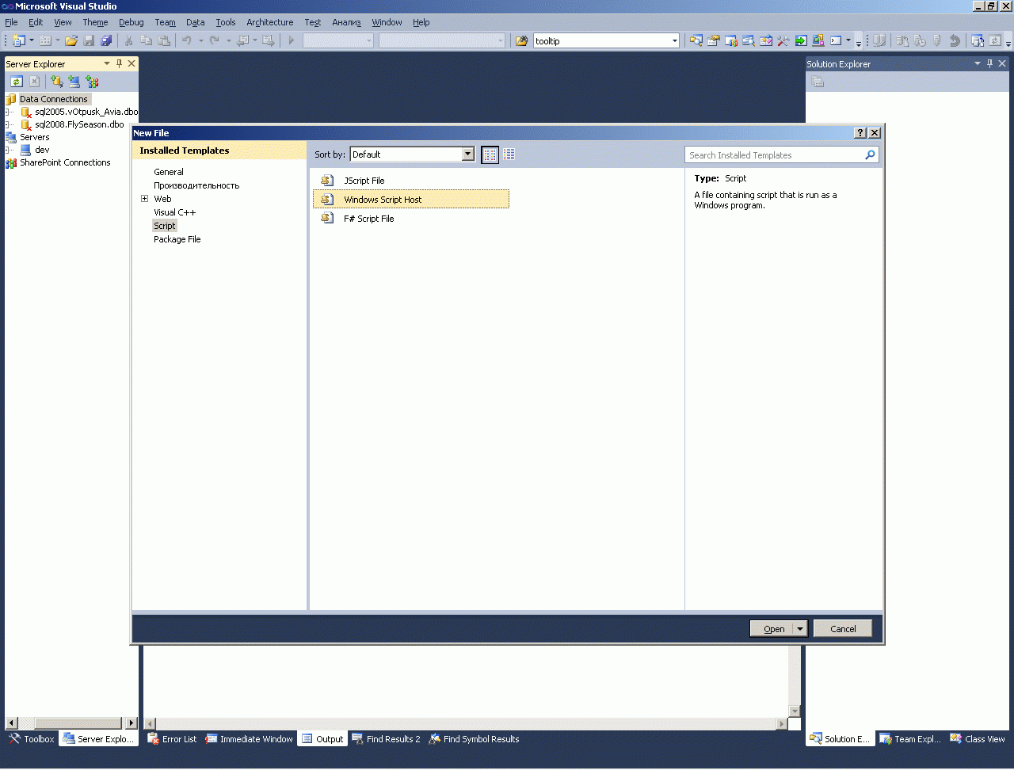Switch to the Toolbox tab
This screenshot has width=1014, height=770.
point(32,739)
